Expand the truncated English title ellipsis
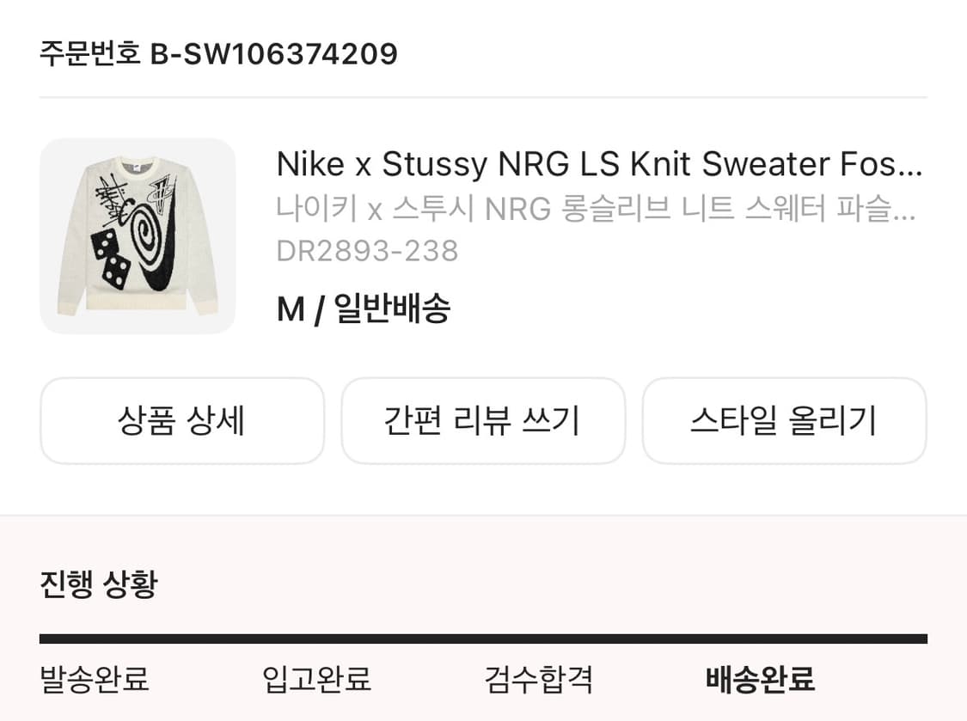 [908, 165]
